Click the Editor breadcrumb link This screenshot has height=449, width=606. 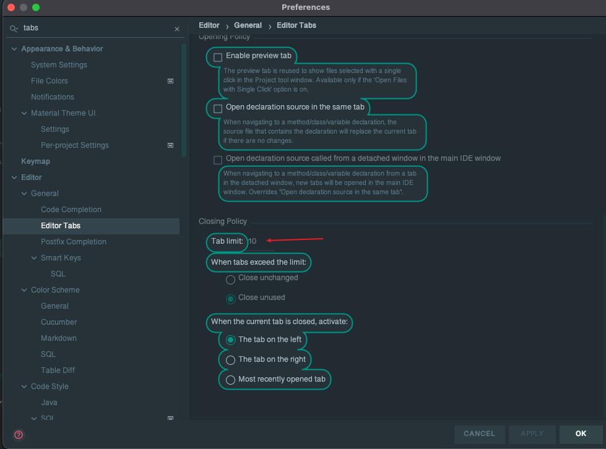pos(209,25)
